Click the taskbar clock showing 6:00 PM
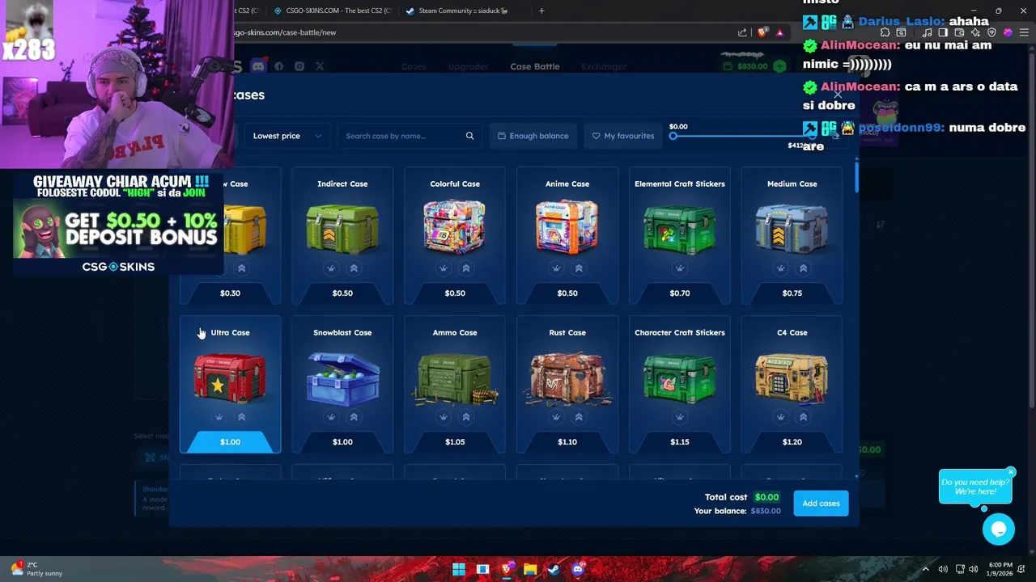This screenshot has height=582, width=1036. point(1000,569)
